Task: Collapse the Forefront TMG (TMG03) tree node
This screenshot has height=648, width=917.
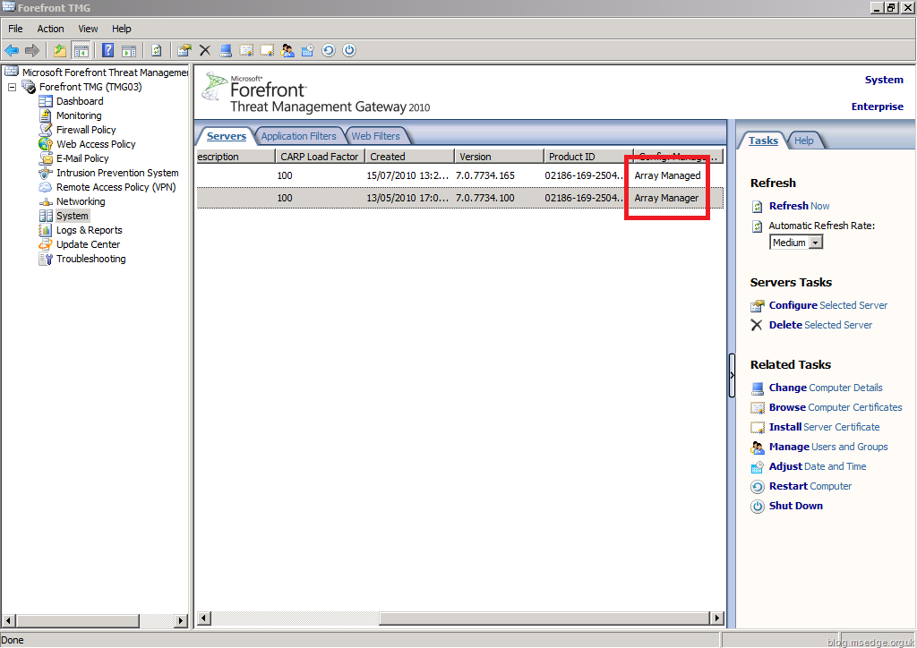Action: pyautogui.click(x=12, y=87)
